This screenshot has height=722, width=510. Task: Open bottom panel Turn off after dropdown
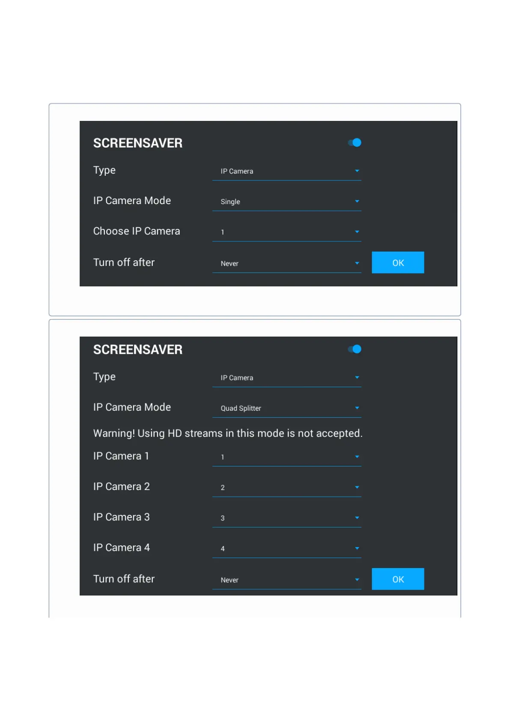pyautogui.click(x=286, y=580)
